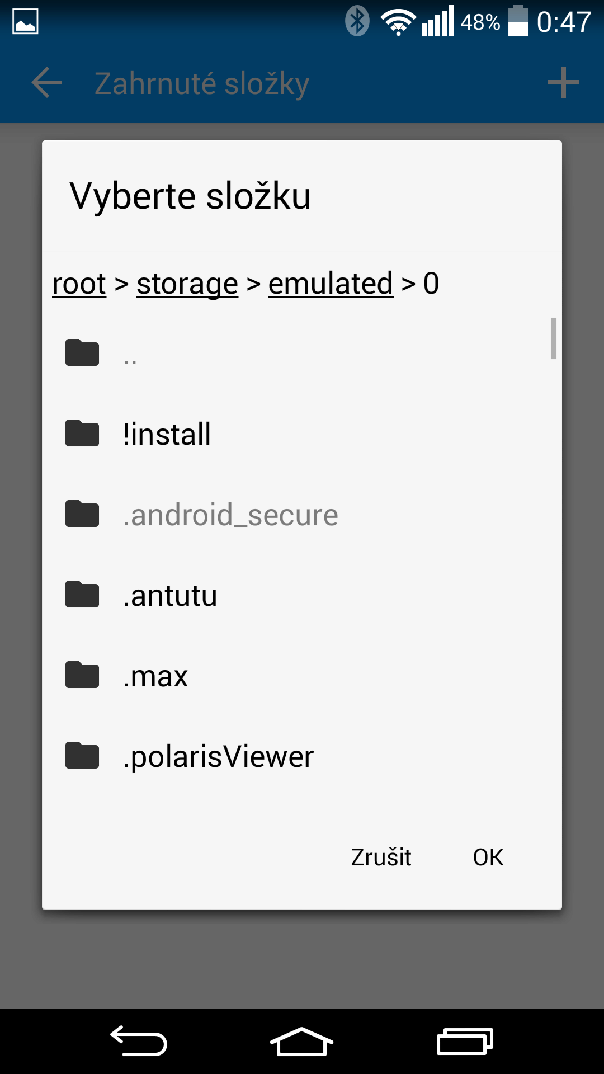
Task: Tap the back arrow in the header
Action: pyautogui.click(x=47, y=83)
